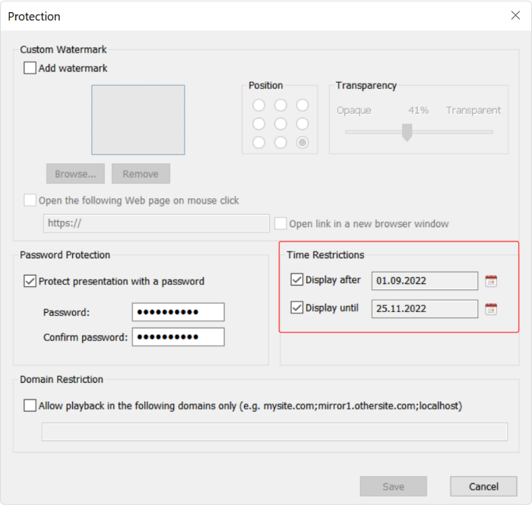
Task: Click the transparency slider handle
Action: (407, 132)
